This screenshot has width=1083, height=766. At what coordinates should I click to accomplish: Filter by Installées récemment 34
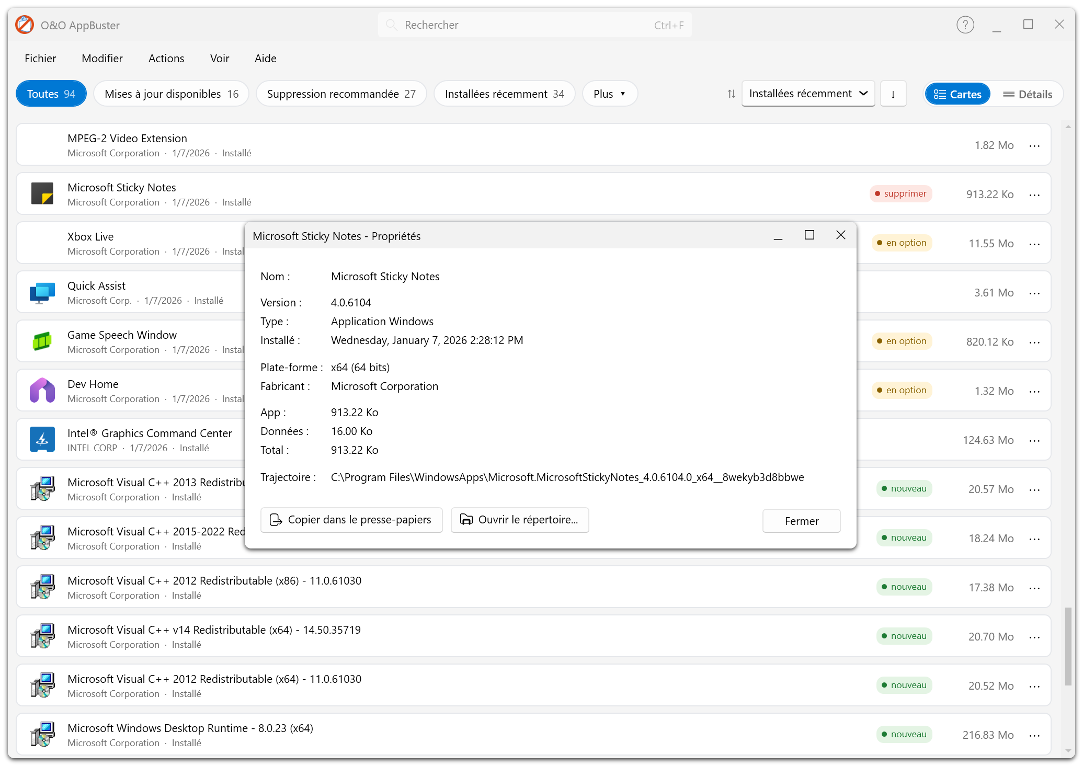coord(505,94)
